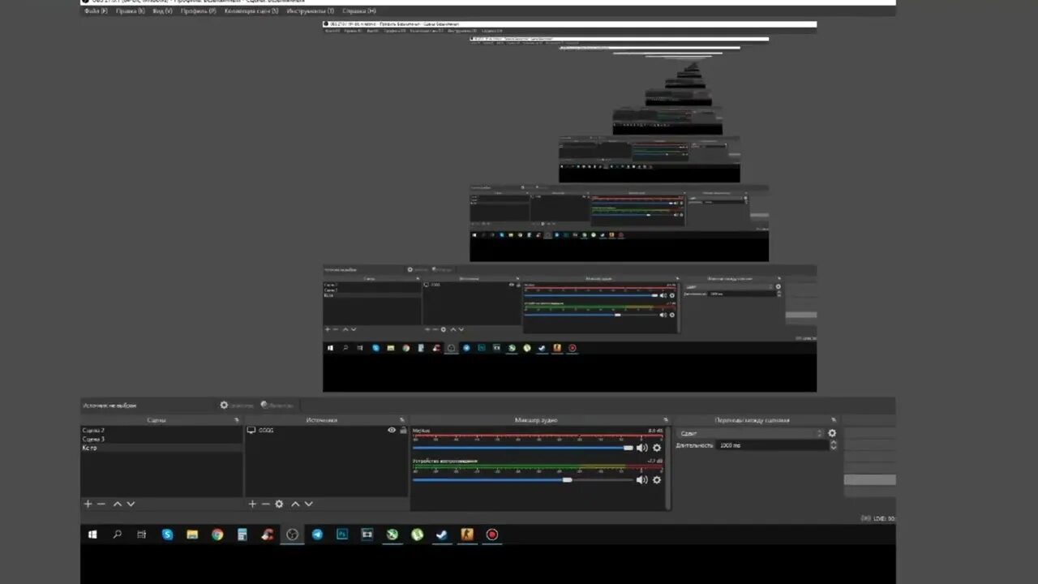Pop out the Источники dock panel
1038x584 pixels.
[402, 420]
